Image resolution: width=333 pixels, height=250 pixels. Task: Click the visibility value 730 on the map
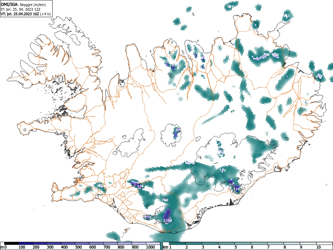[266, 55]
